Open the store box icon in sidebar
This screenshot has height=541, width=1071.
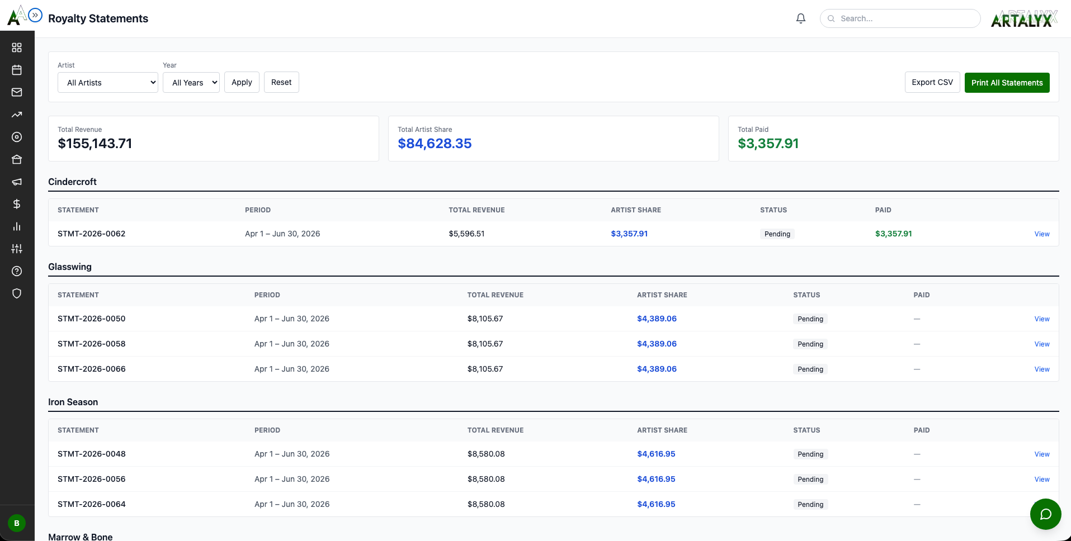pos(17,159)
